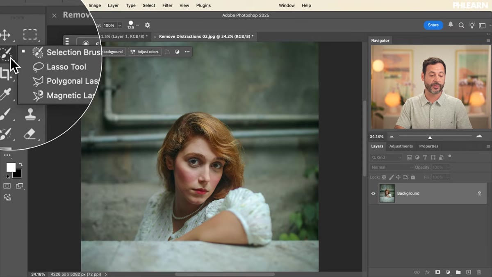Toggle Quick Mask mode
492x277 pixels.
pyautogui.click(x=7, y=186)
